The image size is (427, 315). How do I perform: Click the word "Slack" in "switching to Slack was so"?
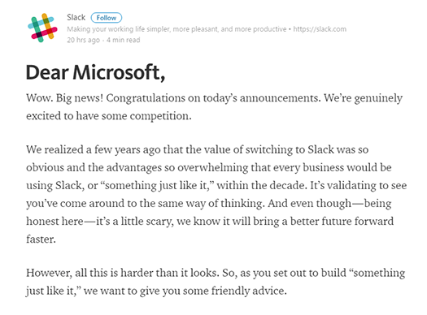[320, 149]
